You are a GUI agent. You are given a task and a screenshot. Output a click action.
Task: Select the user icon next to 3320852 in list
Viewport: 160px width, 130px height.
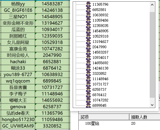click(x=88, y=73)
